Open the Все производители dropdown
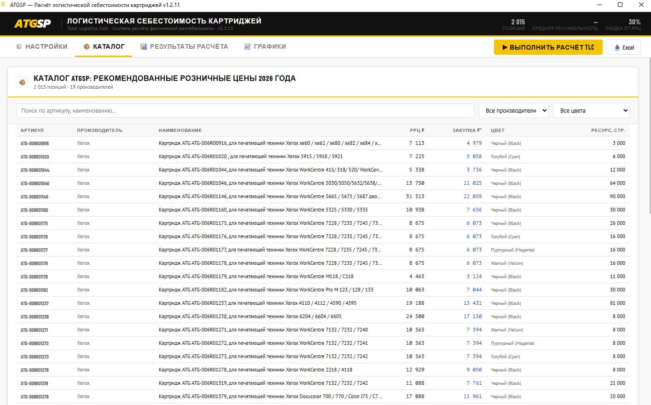651x405 pixels. point(513,111)
